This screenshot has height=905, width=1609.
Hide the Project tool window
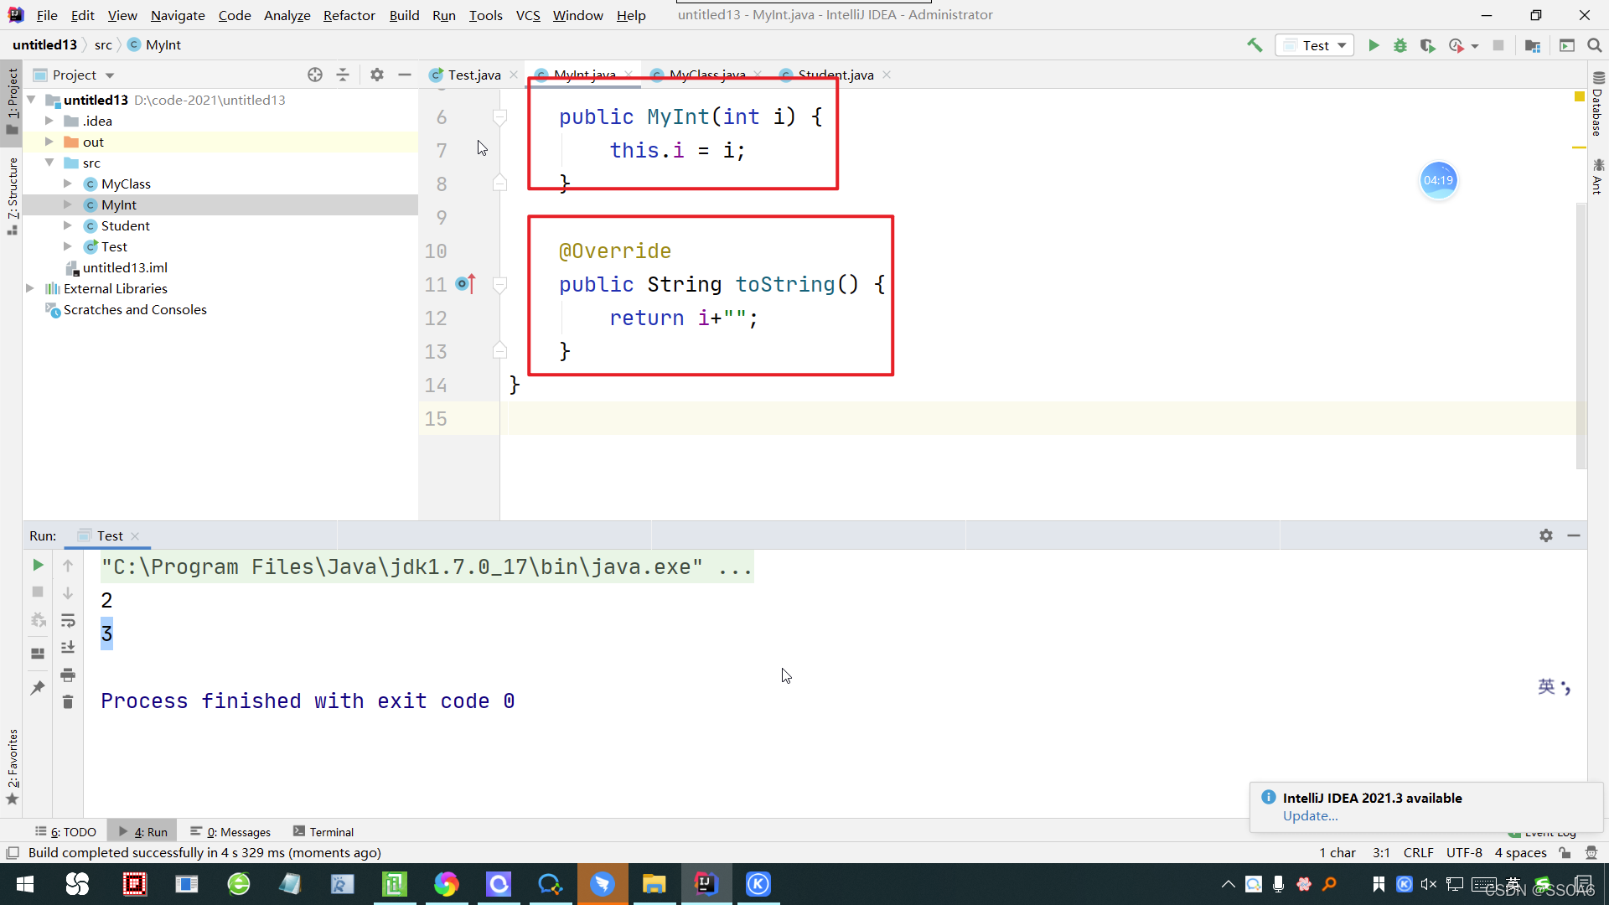(x=405, y=75)
